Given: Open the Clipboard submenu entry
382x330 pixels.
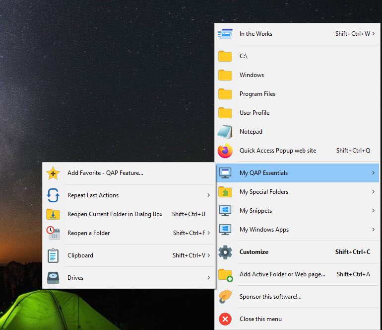Looking at the screenshot, I should click(x=129, y=255).
